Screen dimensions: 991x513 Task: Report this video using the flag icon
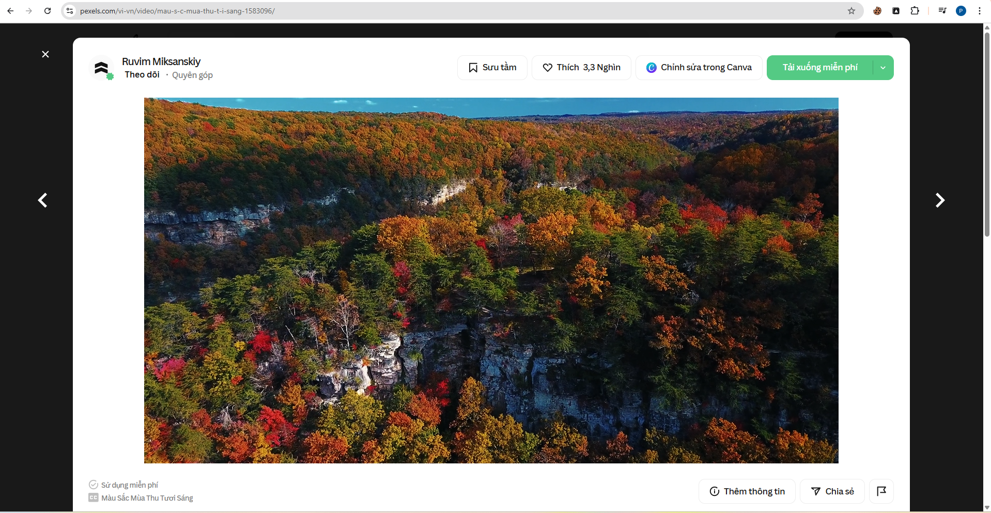[x=881, y=491]
